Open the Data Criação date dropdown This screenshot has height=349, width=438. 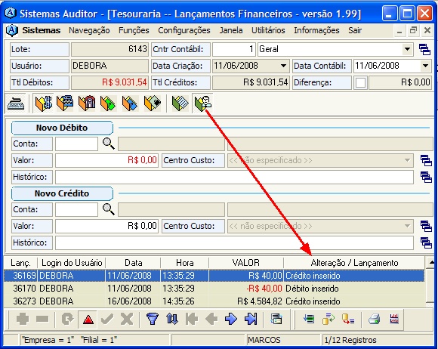coord(283,66)
